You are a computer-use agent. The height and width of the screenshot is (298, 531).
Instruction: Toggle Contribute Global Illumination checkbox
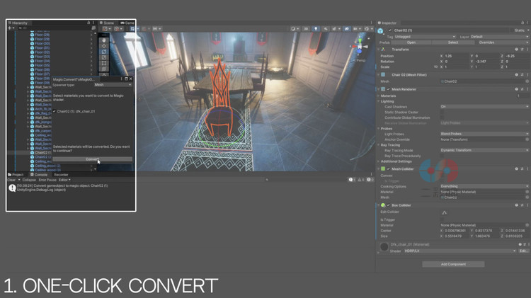coord(442,118)
